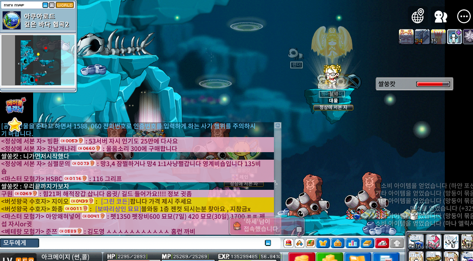Open the channel tag CH 0439 link
The image size is (473, 261).
click(x=82, y=201)
